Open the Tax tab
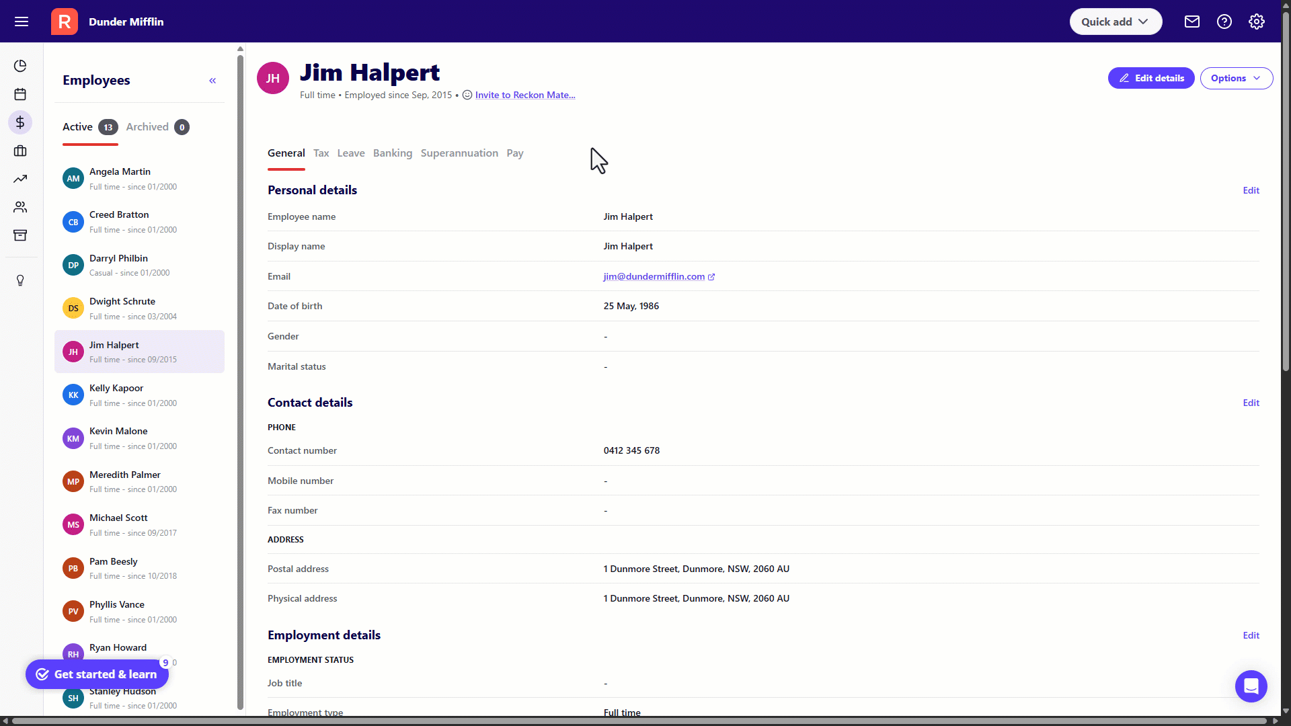 point(321,153)
